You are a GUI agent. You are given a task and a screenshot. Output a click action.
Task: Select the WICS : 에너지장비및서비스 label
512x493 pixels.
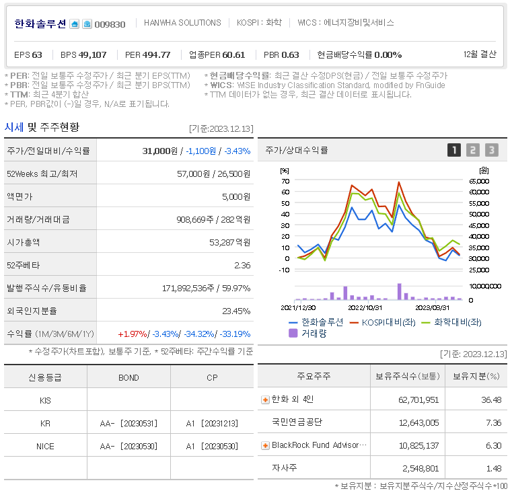click(x=346, y=23)
